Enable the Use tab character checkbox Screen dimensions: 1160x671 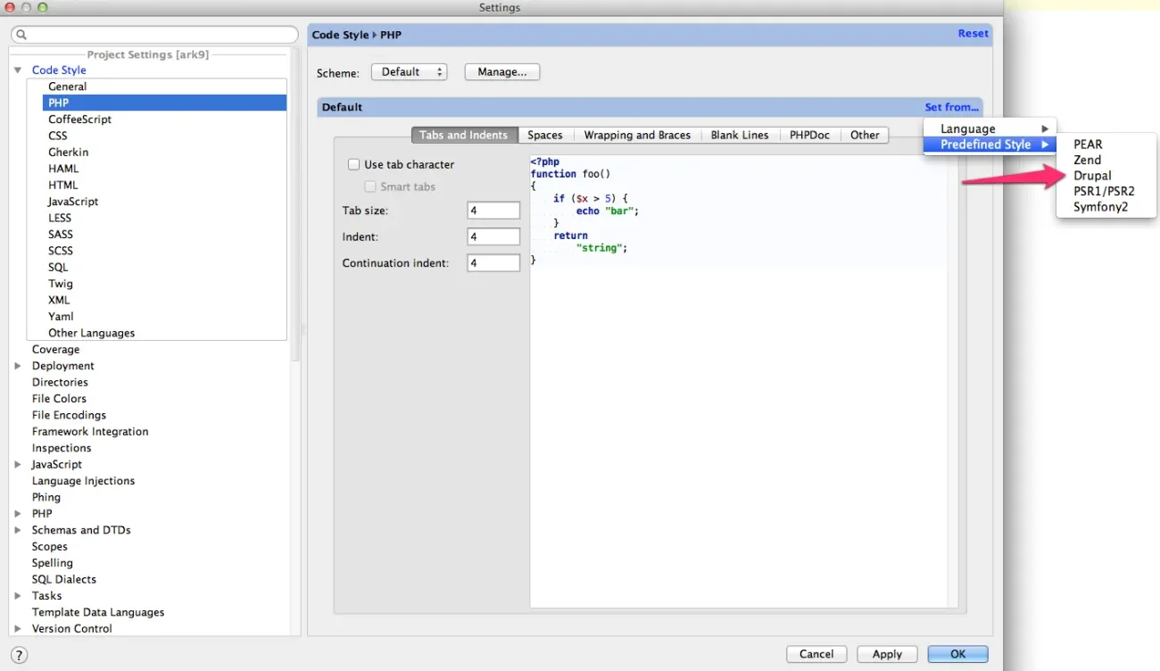tap(353, 164)
